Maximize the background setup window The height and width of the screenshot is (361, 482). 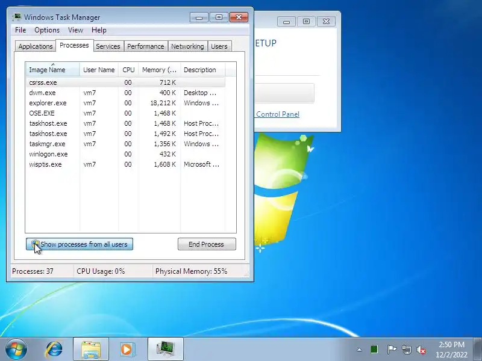[306, 22]
